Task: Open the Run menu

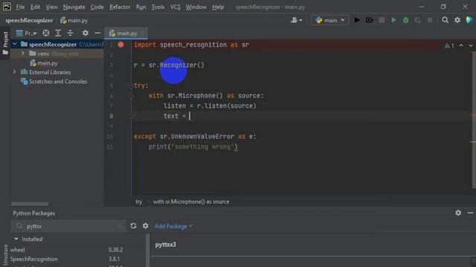Action: (x=141, y=7)
